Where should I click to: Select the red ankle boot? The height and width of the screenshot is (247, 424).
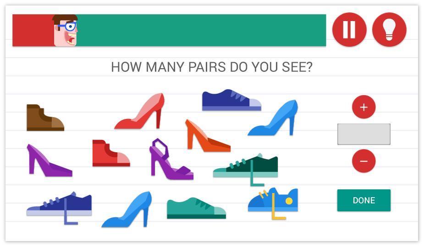(x=111, y=153)
